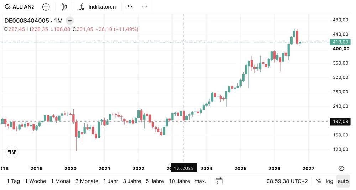Toggle auto scale mode

343,181
